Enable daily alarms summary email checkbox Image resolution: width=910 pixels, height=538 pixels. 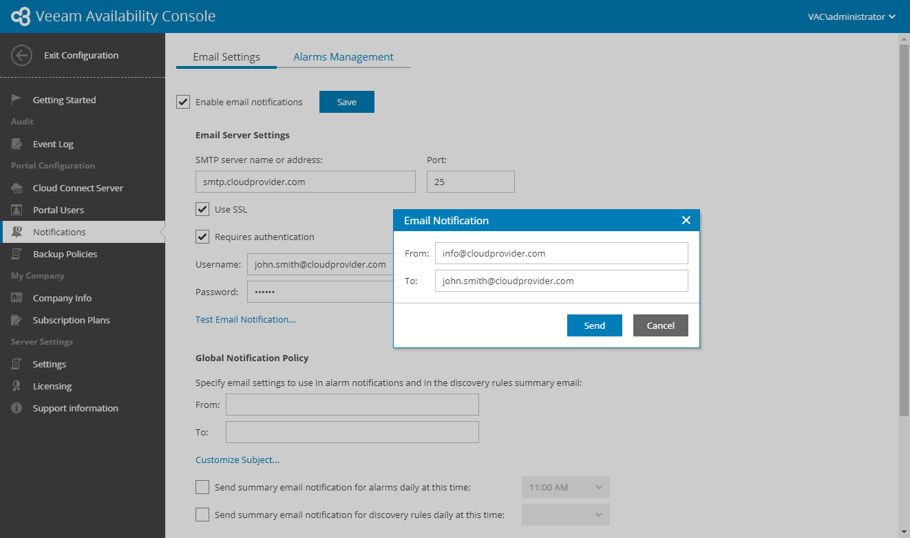(x=202, y=487)
